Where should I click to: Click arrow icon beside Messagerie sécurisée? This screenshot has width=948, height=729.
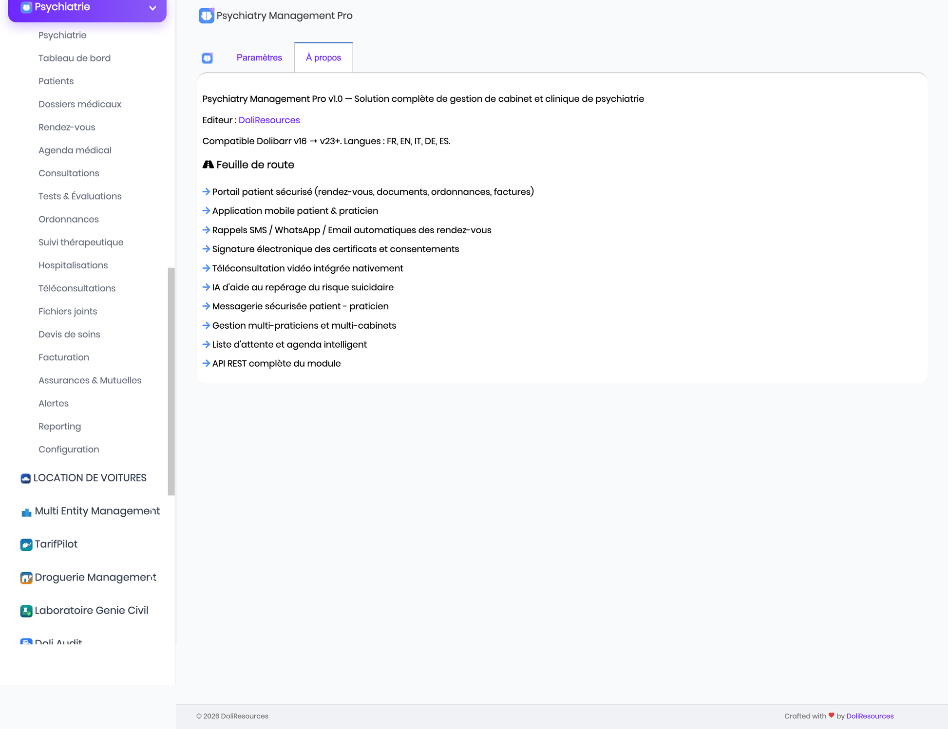coord(206,306)
